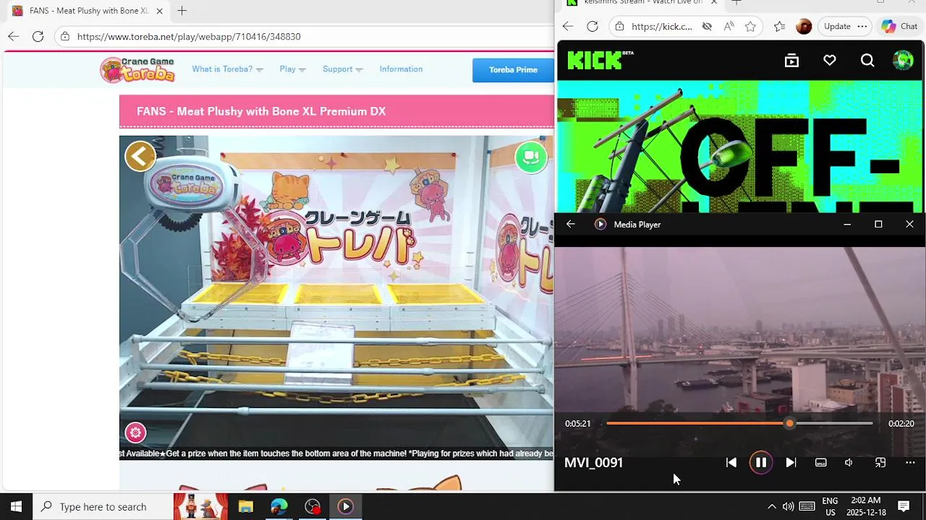The image size is (926, 520).
Task: Switch ENG US input language
Action: pos(830,506)
